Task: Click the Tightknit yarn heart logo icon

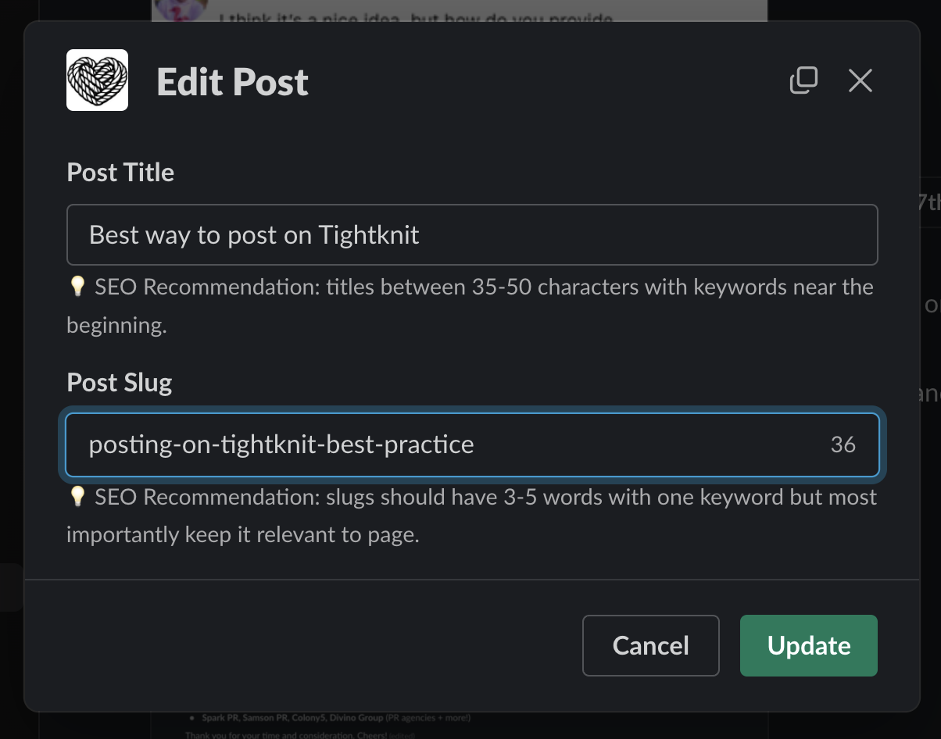Action: point(97,80)
